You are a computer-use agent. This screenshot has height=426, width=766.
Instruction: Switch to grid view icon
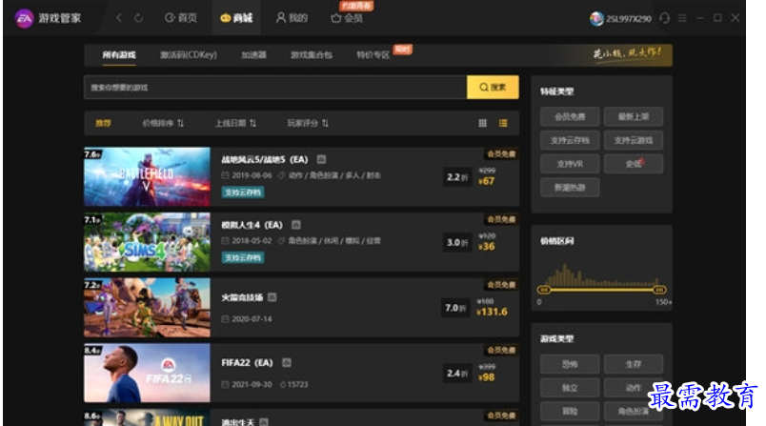click(483, 123)
